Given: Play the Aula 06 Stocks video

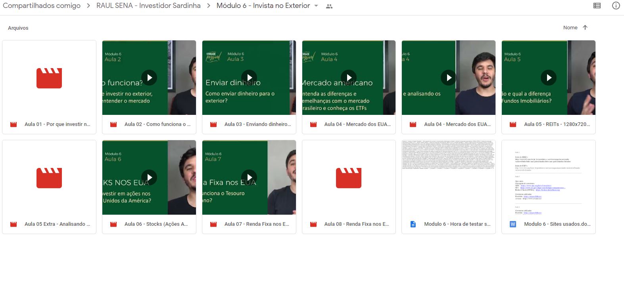Looking at the screenshot, I should (x=149, y=177).
